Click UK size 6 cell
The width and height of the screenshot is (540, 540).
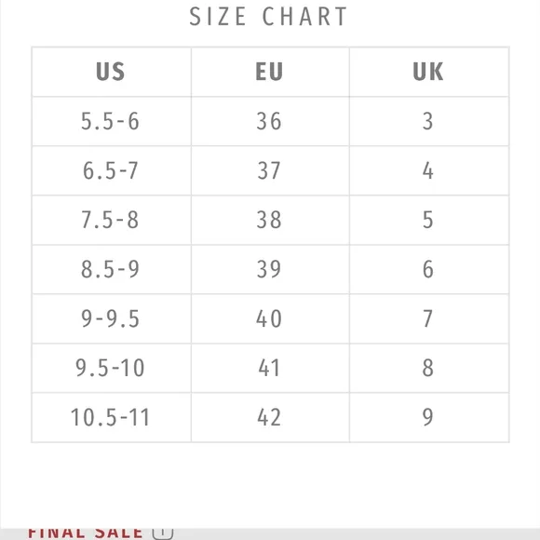pos(429,270)
